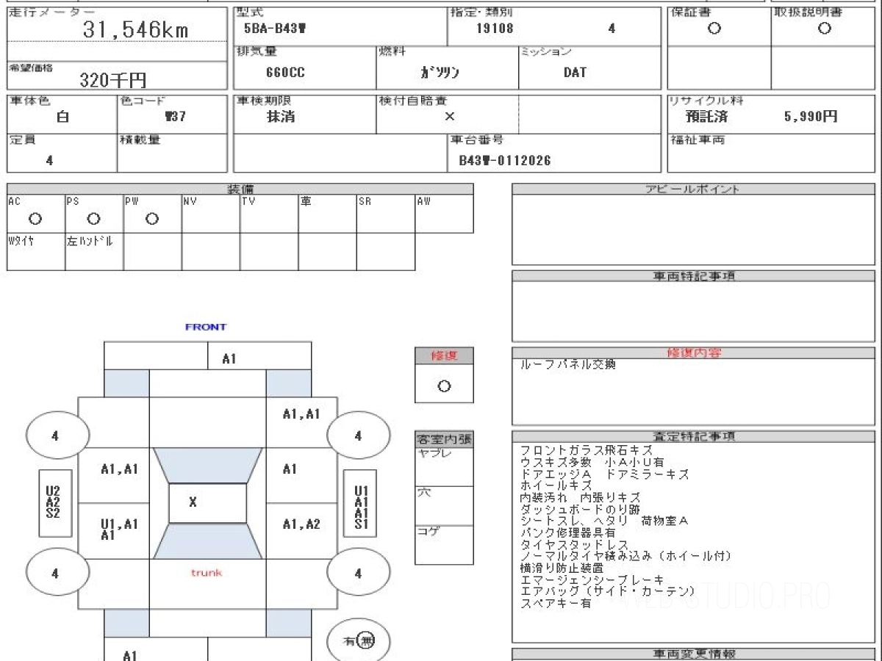Click the アピールポイント section header
The height and width of the screenshot is (661, 882).
tap(692, 189)
